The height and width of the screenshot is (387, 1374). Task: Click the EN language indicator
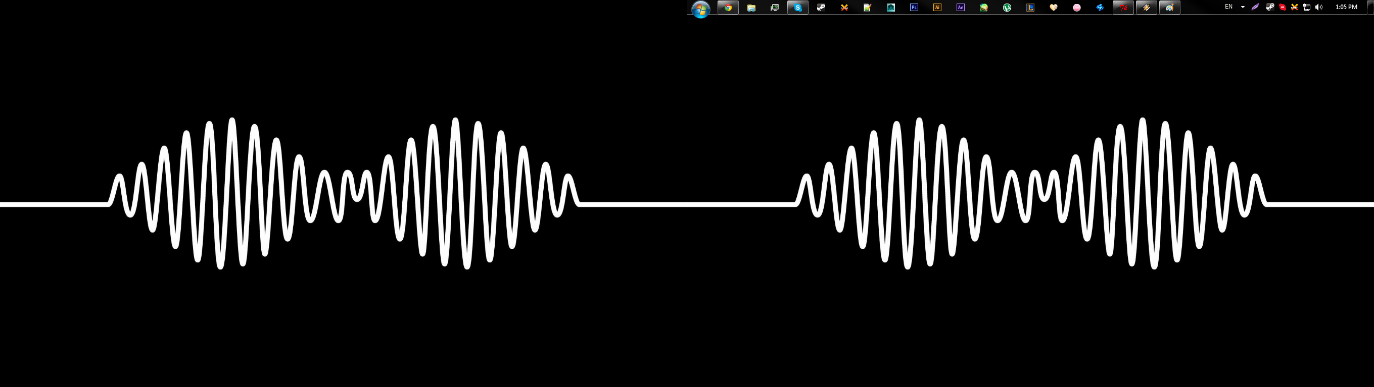tap(1229, 7)
